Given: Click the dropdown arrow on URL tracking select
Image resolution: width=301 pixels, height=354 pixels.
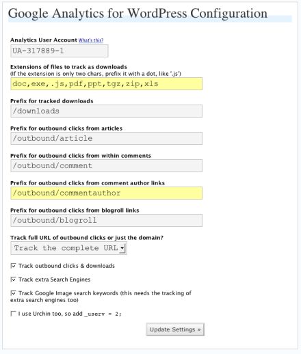Looking at the screenshot, I should pyautogui.click(x=122, y=248).
